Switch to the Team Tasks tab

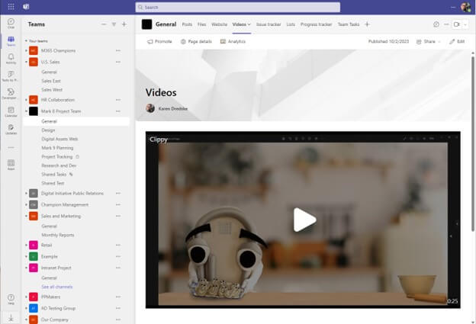click(349, 24)
